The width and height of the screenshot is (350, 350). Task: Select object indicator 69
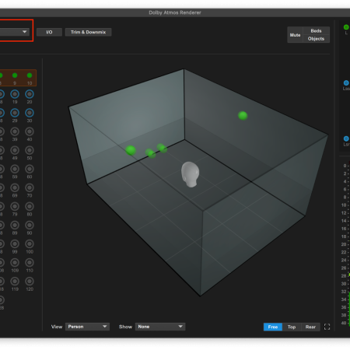(x=15, y=187)
